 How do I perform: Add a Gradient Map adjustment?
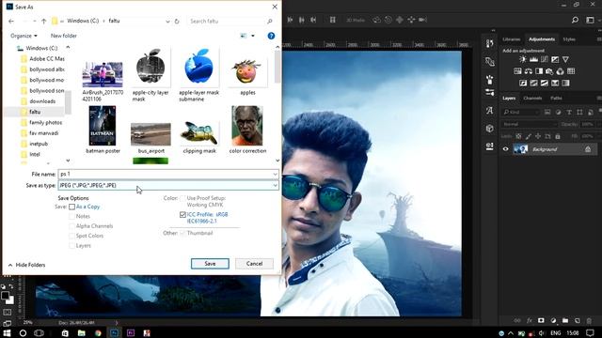pyautogui.click(x=565, y=83)
